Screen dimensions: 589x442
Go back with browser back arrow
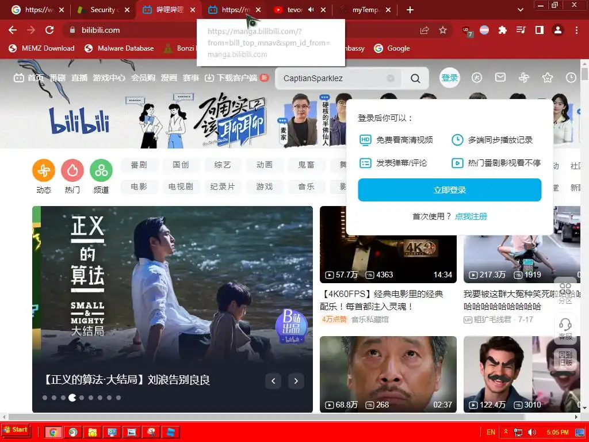[13, 30]
